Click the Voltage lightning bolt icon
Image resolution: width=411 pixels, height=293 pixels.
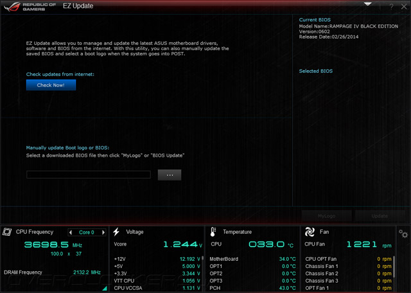pos(116,232)
